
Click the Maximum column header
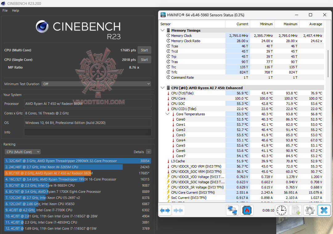tap(287, 24)
